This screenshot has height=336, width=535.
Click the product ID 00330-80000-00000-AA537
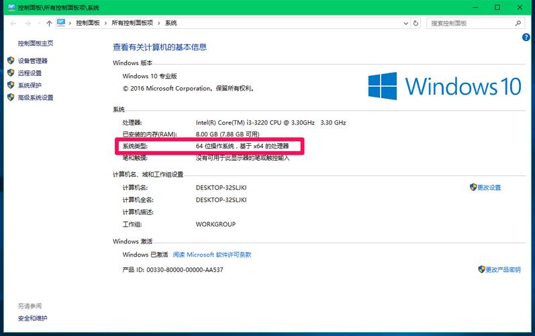pyautogui.click(x=185, y=269)
